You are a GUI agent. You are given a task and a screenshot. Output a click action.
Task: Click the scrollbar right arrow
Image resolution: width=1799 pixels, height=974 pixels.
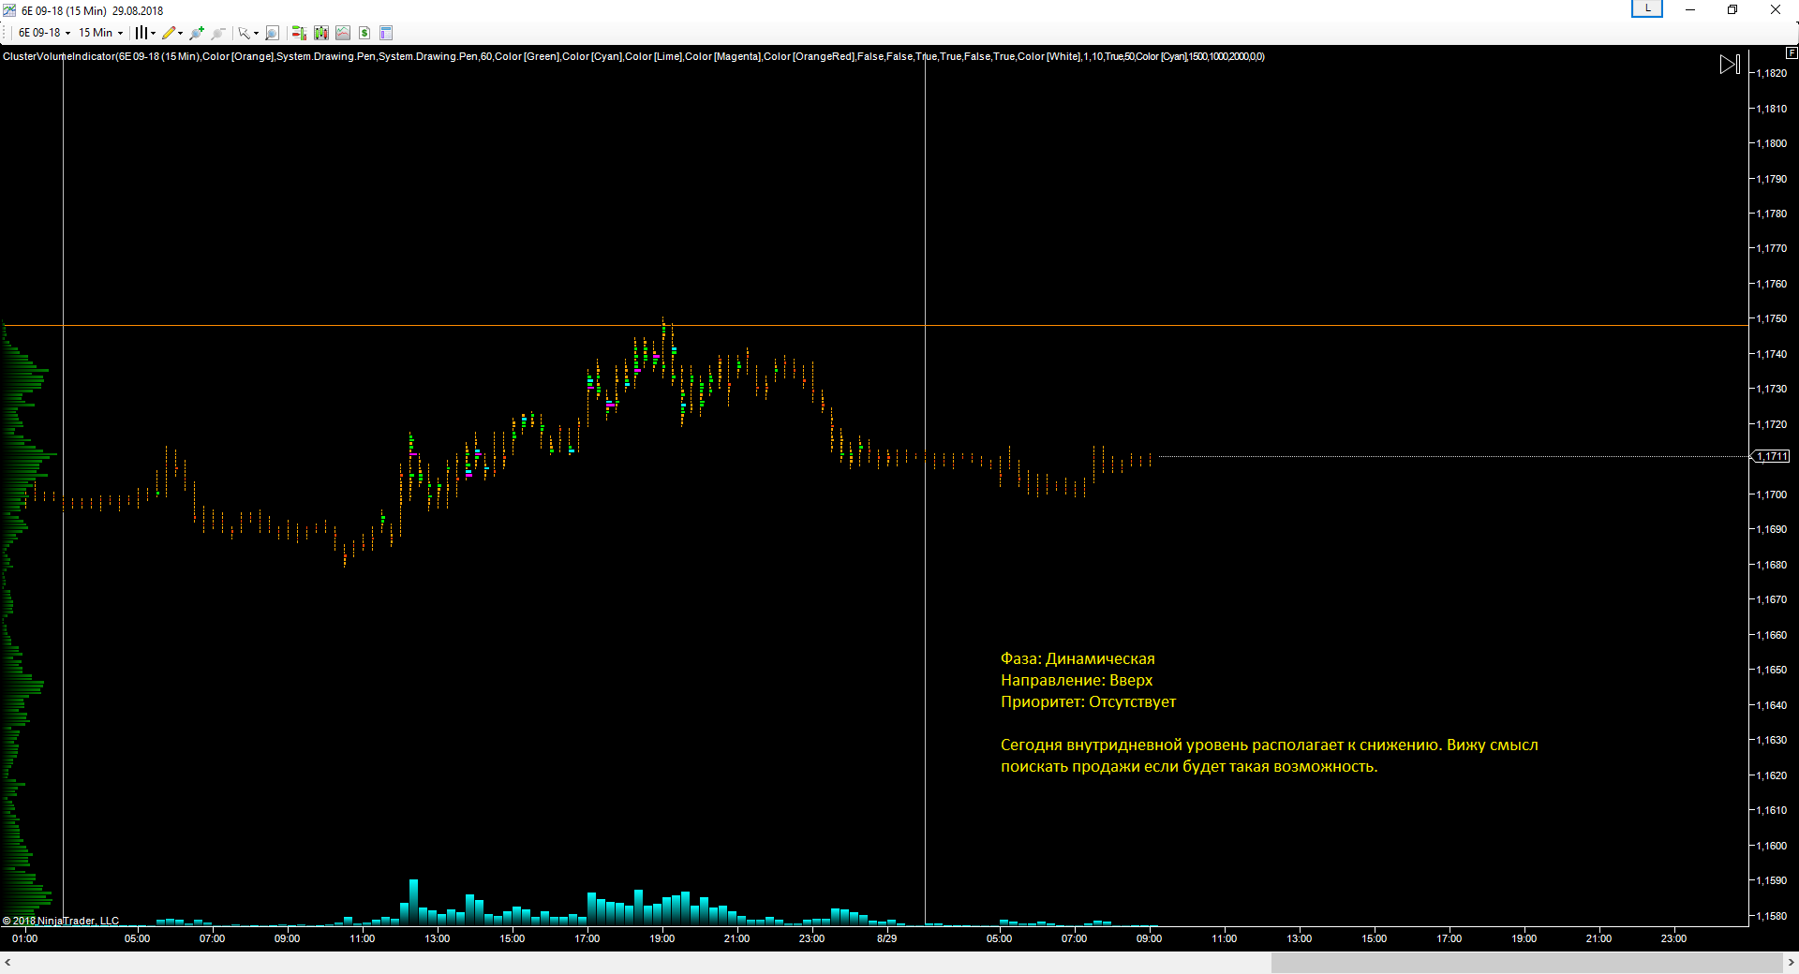coord(1791,962)
